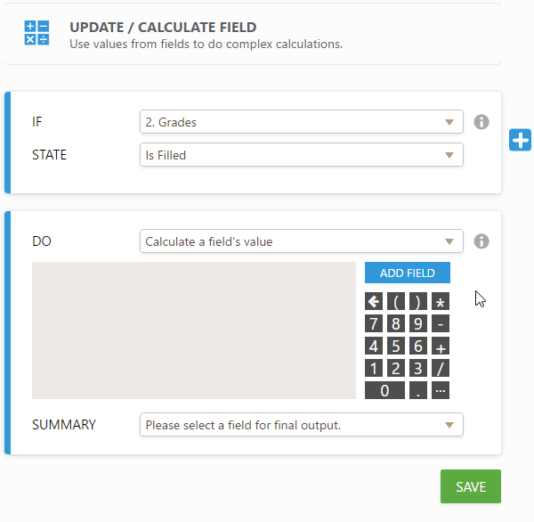Open the IF field dropdown "2. Grades"
534x522 pixels.
coord(301,122)
